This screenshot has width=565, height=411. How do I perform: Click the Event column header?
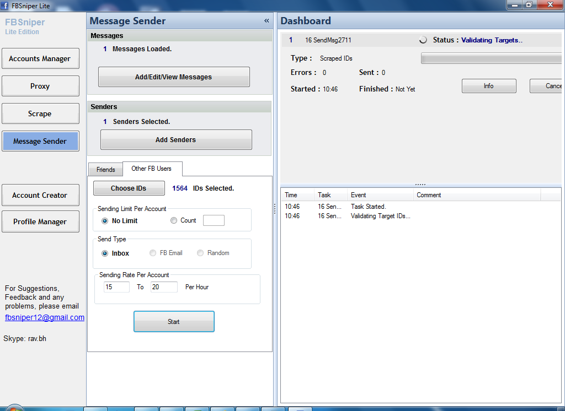click(x=380, y=194)
